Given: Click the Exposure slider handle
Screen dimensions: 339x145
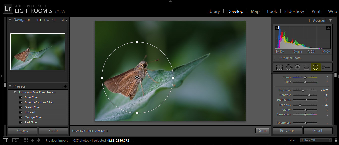Looking at the screenshot, I should pos(303,90).
